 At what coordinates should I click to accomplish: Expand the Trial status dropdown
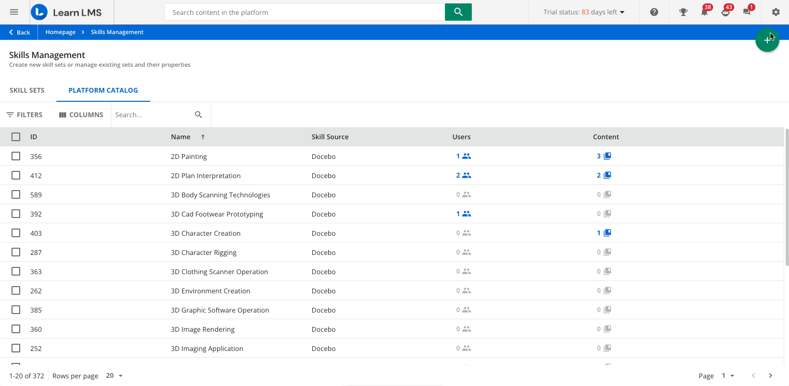(x=584, y=12)
